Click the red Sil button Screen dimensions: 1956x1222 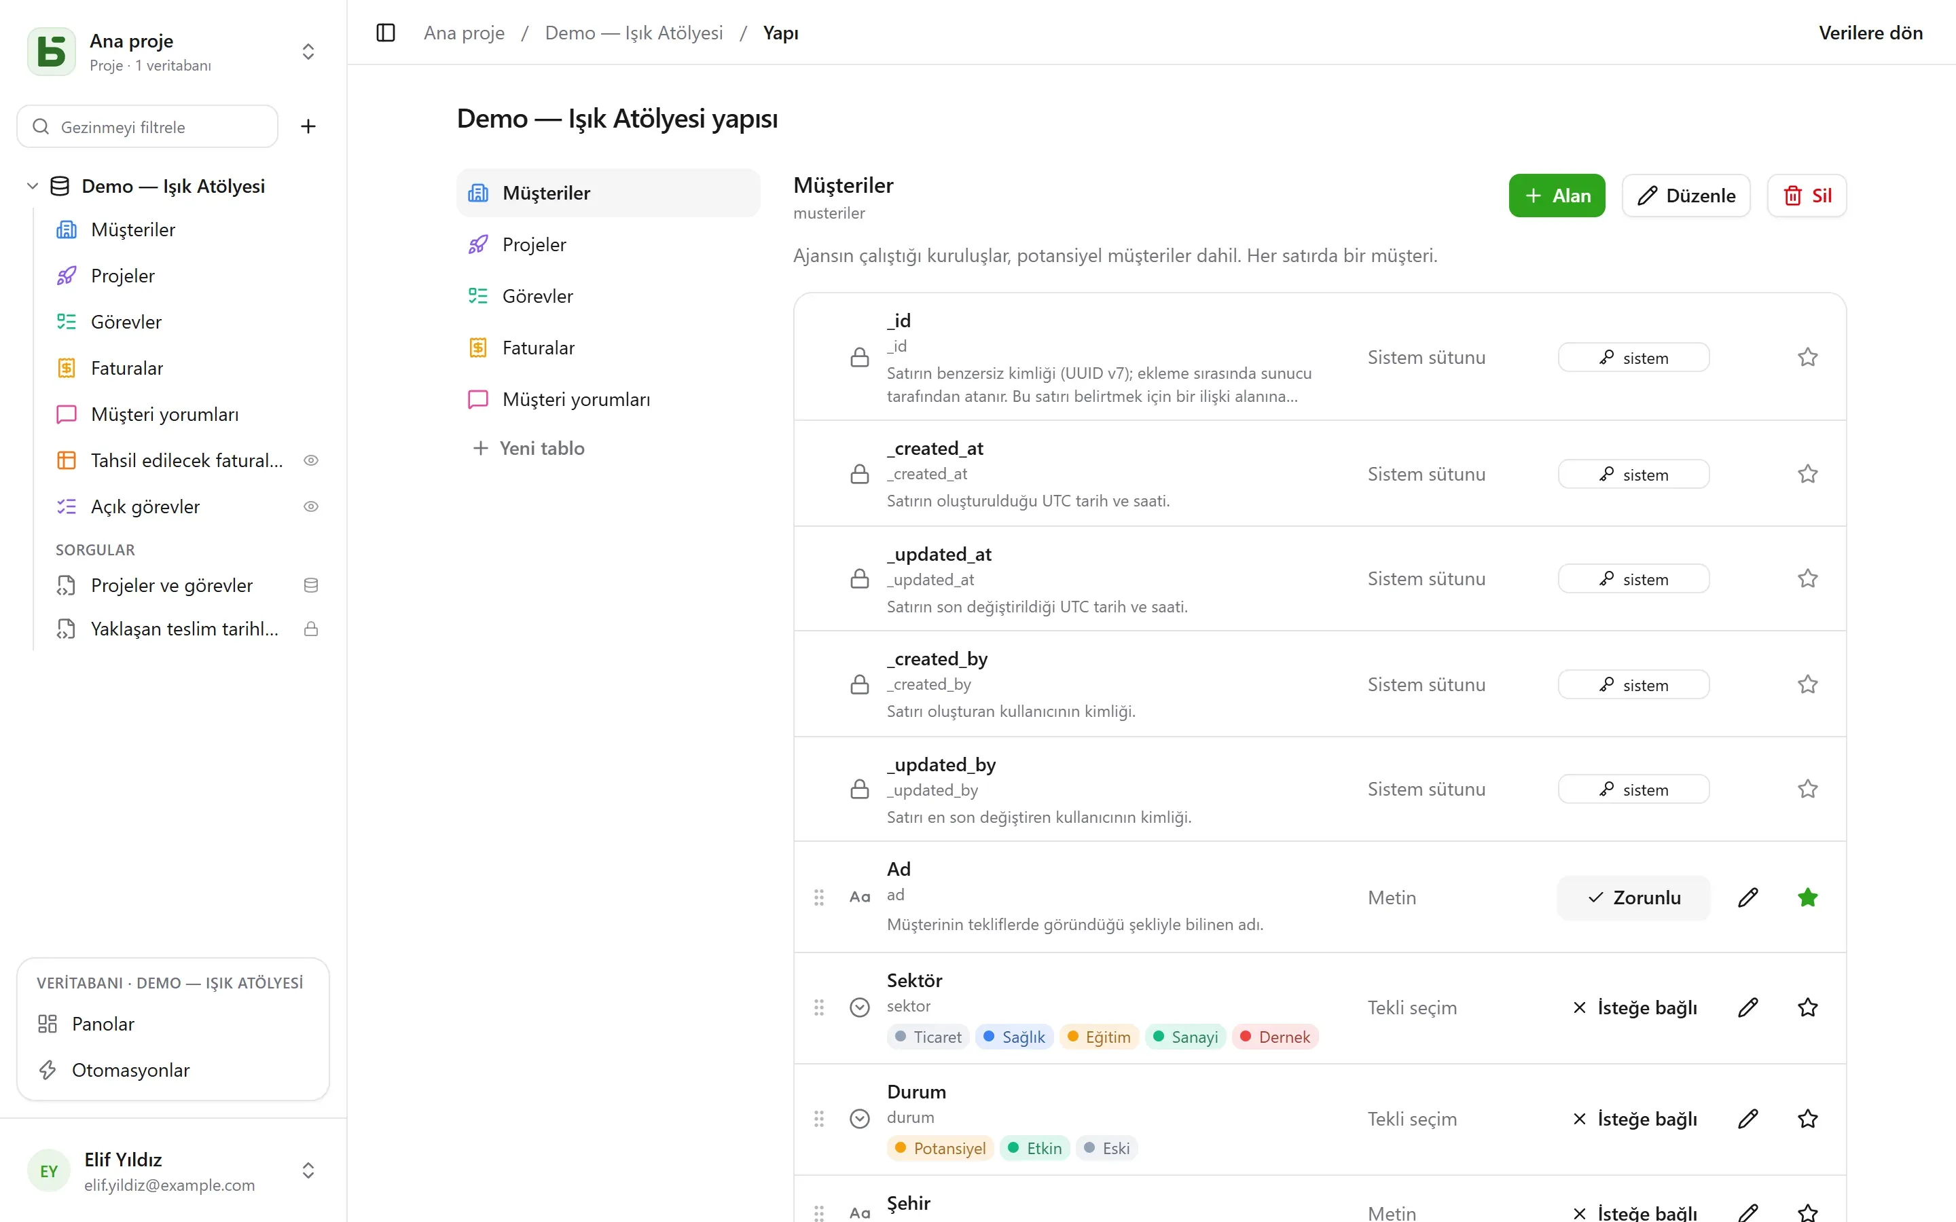(1807, 196)
